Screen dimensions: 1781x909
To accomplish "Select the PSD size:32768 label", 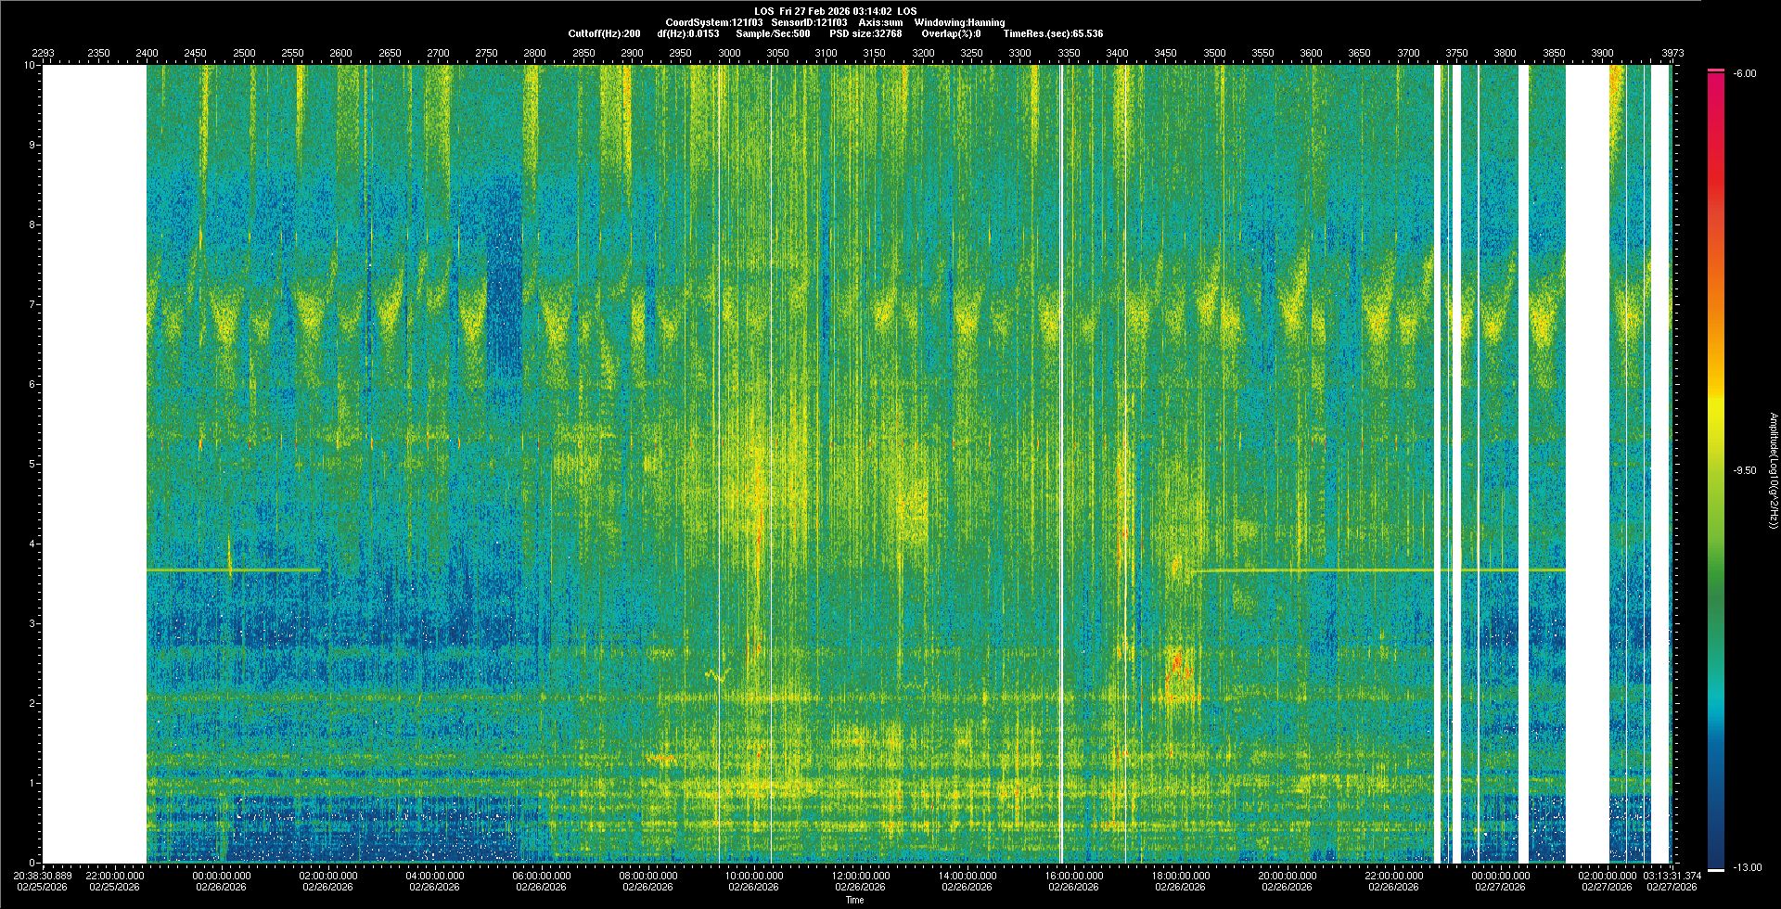I will (x=865, y=33).
